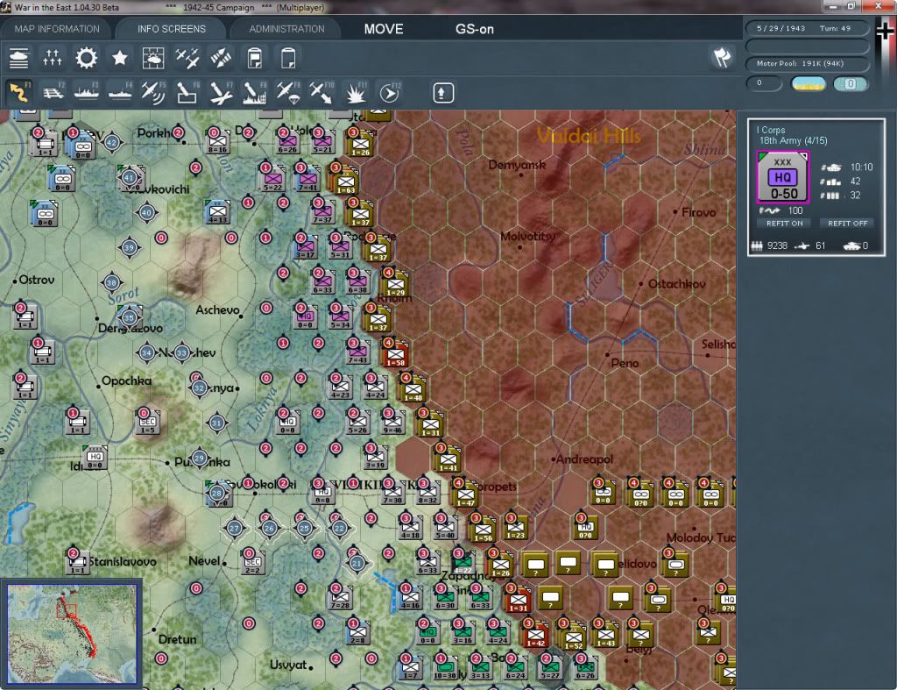897x690 pixels.
Task: Select the Air Transfer (F10) icon
Action: [321, 92]
